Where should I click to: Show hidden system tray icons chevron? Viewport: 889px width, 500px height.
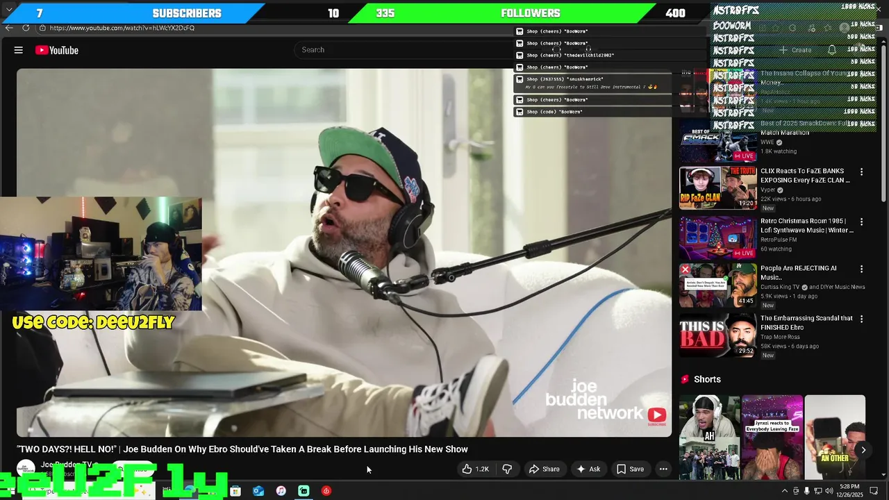(x=785, y=491)
